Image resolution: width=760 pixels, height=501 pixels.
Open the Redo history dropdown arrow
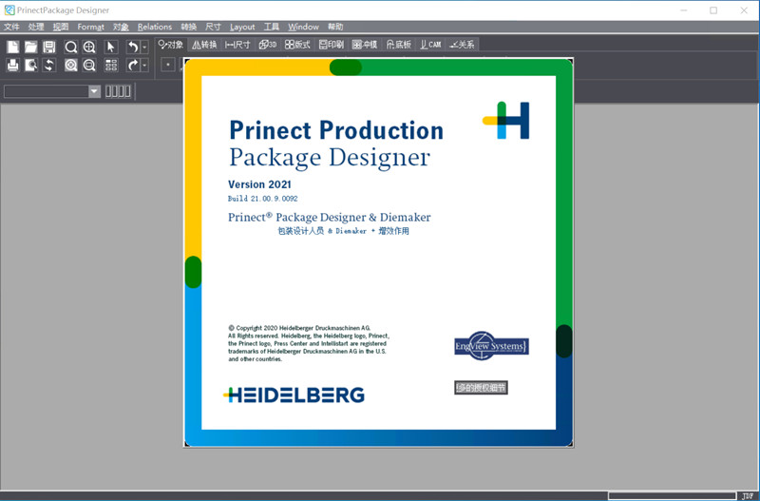pyautogui.click(x=144, y=65)
